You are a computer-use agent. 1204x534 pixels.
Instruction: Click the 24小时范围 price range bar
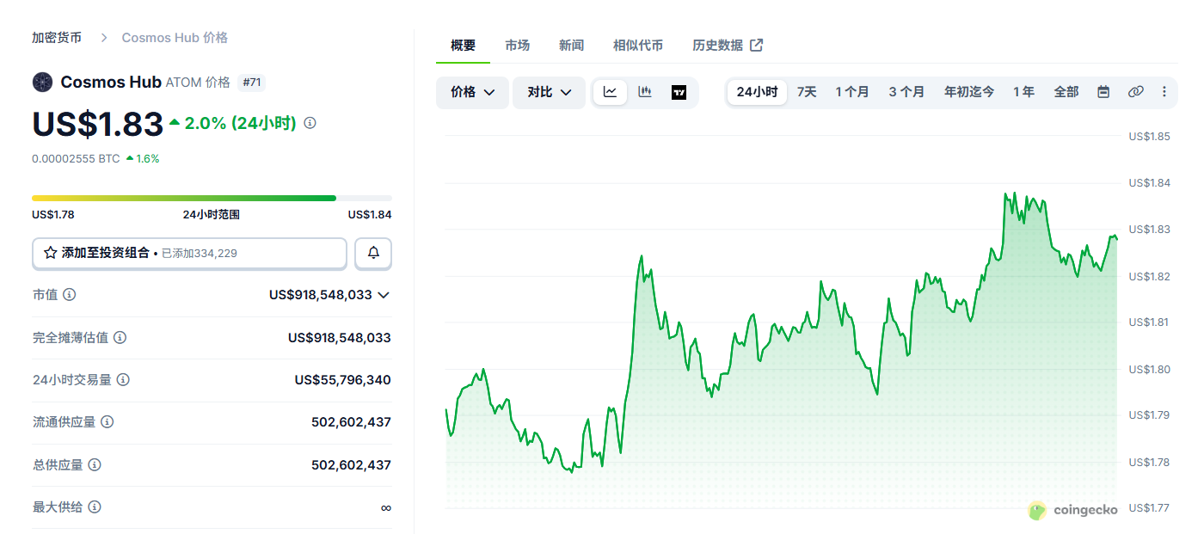[212, 198]
